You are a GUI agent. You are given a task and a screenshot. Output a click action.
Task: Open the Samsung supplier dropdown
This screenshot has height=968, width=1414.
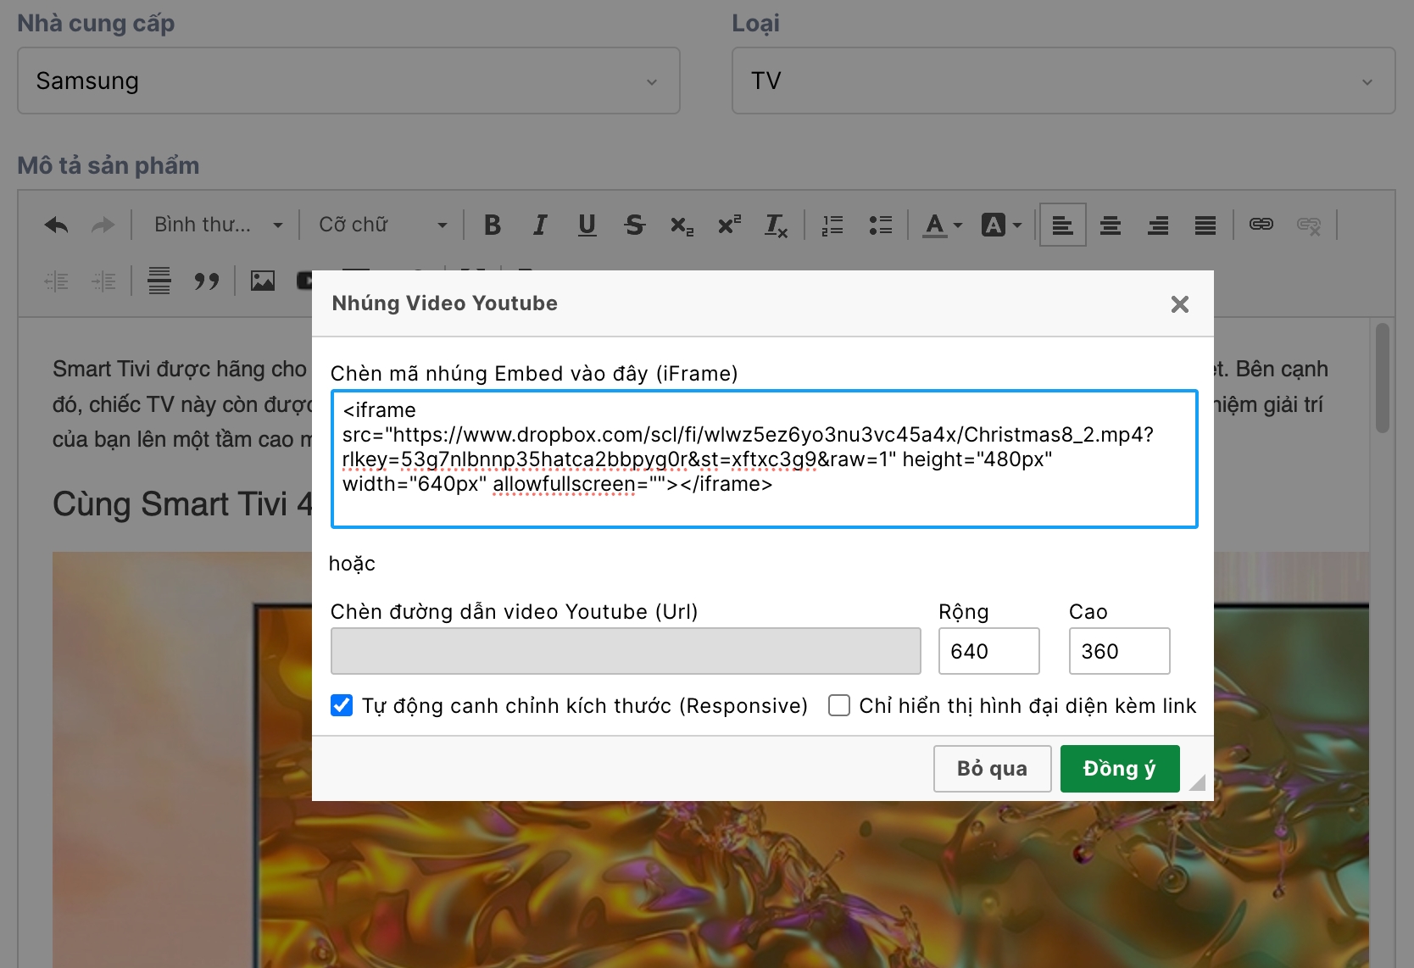(348, 81)
